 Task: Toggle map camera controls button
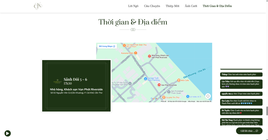pos(208,96)
